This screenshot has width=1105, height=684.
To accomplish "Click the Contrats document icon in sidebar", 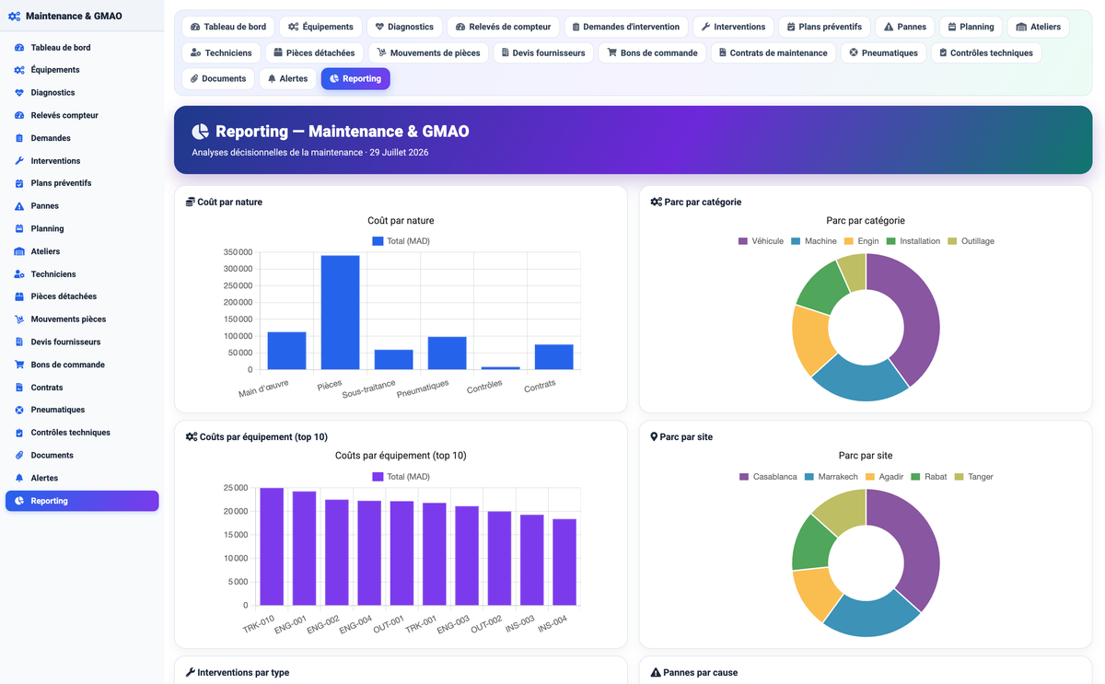I will [x=19, y=388].
